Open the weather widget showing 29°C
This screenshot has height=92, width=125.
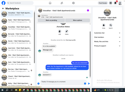(97, 90)
